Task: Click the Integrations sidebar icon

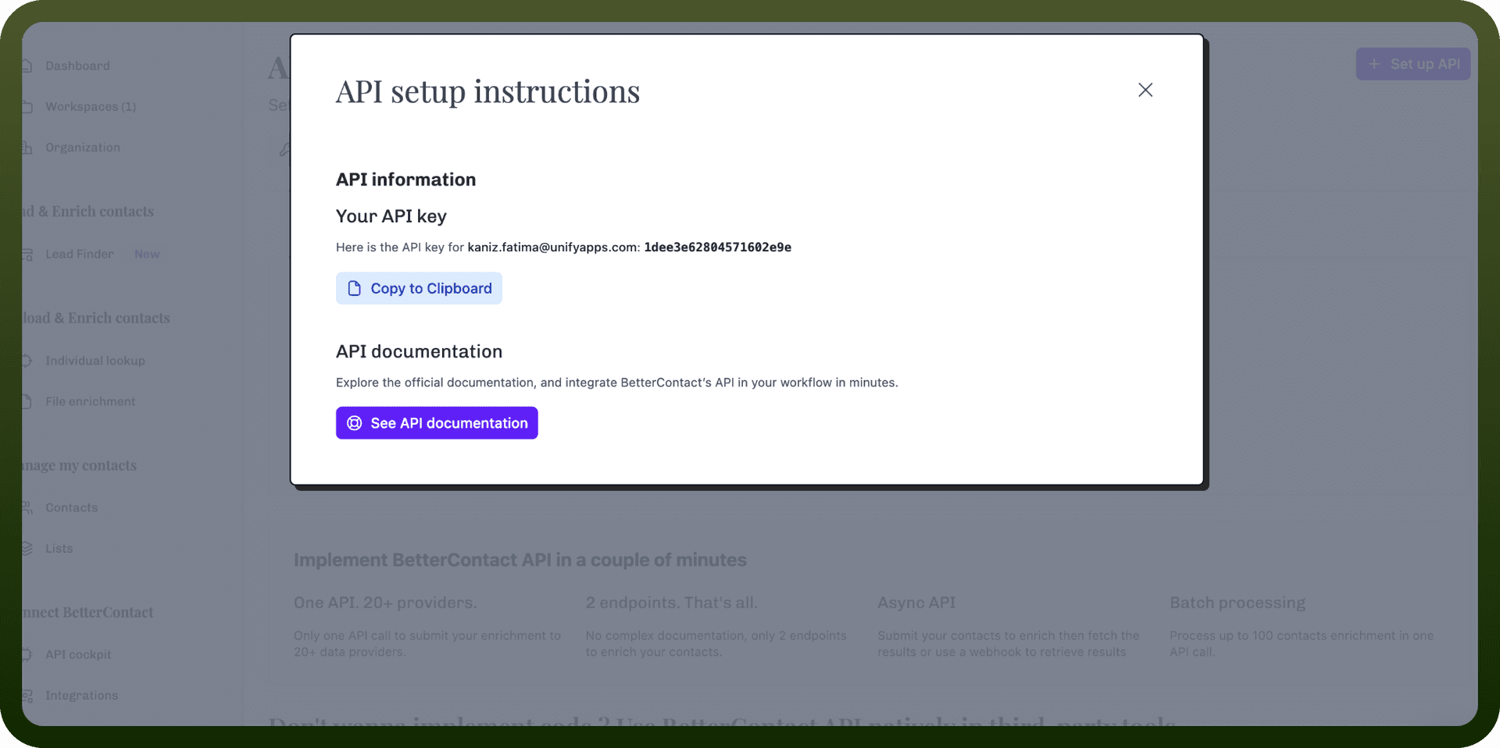Action: tap(27, 696)
